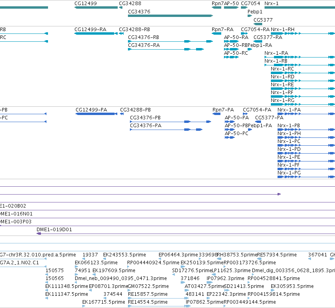
Task: Select the DME1-003P03 clone label
Action: 16,222
